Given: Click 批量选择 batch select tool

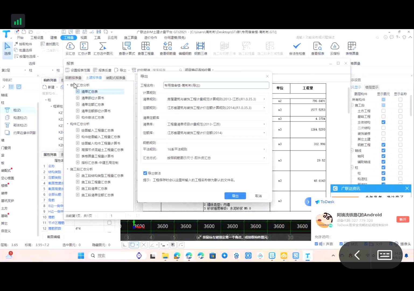Looking at the screenshot, I should point(23,50).
